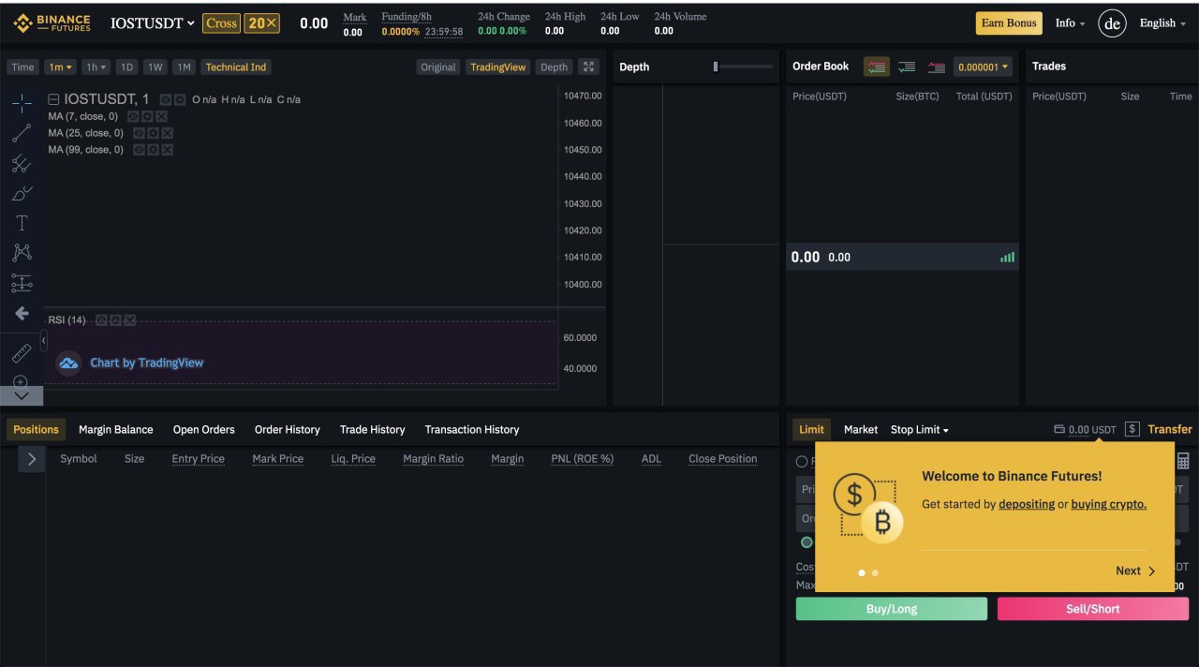Image resolution: width=1199 pixels, height=667 pixels.
Task: Click the signal bars icon in order book
Action: (x=1007, y=257)
